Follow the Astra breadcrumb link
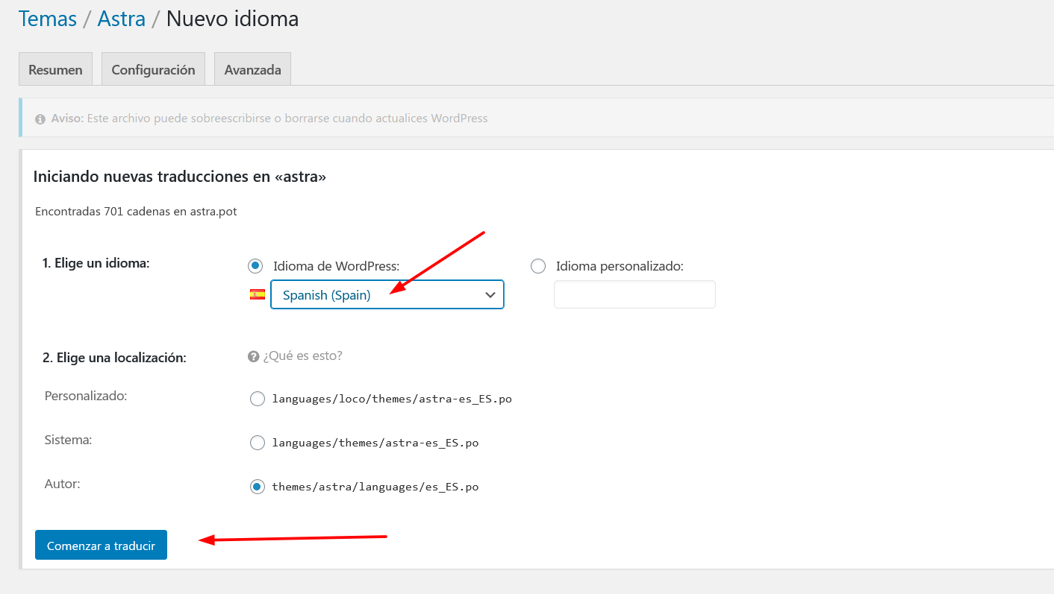This screenshot has width=1054, height=594. point(122,19)
